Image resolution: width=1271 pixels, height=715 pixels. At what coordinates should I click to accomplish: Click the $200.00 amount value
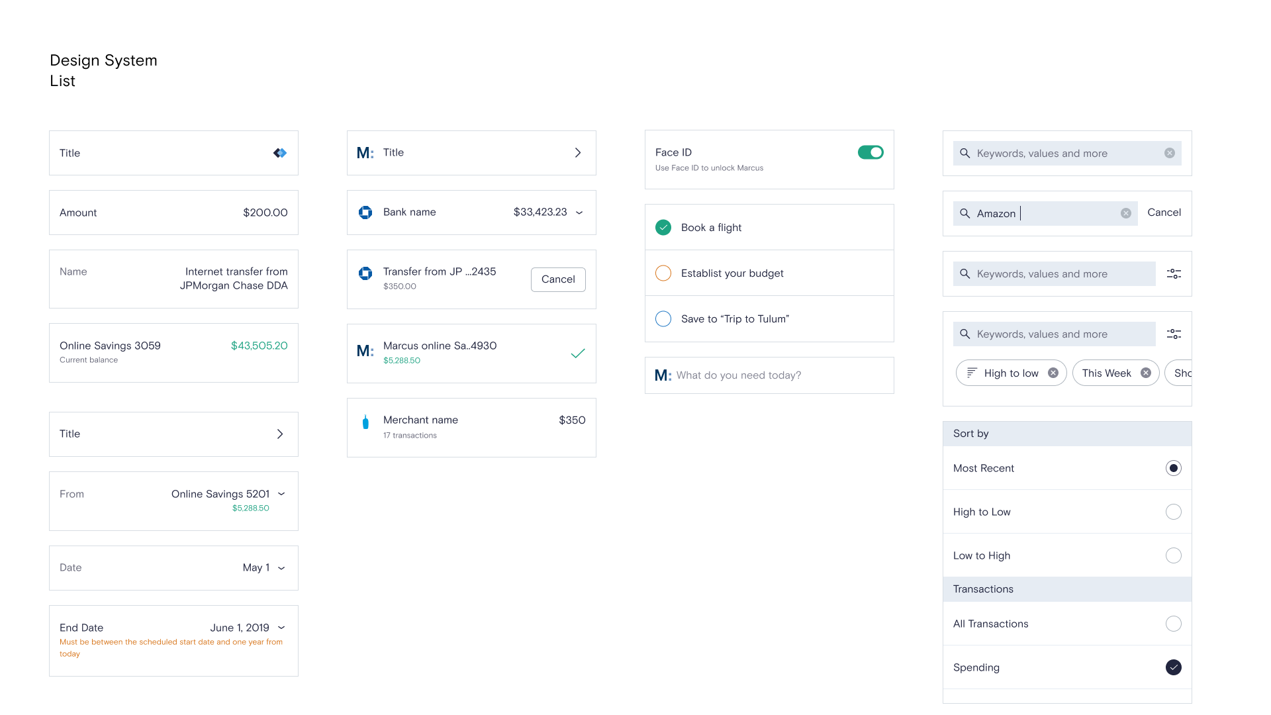tap(265, 213)
